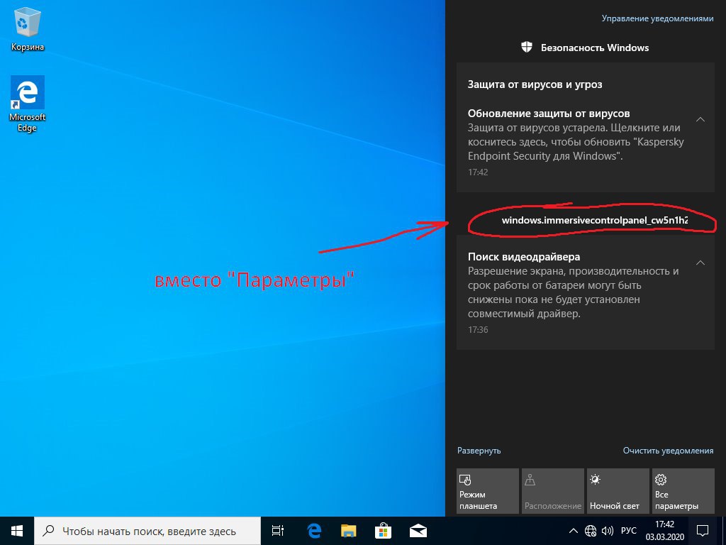Click Очистить уведомления link
The height and width of the screenshot is (545, 726).
pos(668,451)
